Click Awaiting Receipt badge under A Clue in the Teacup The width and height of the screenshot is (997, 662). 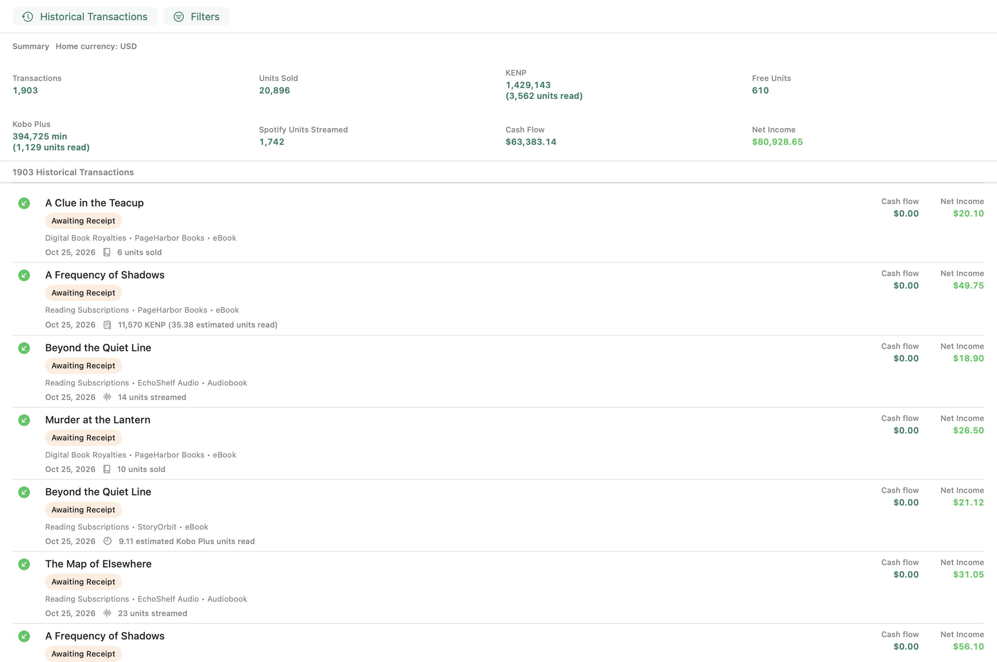point(83,221)
